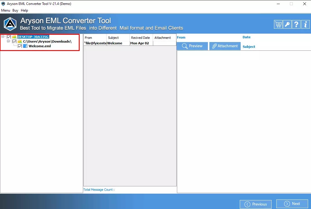Click the Attachment column header
The image size is (311, 209).
pos(164,38)
